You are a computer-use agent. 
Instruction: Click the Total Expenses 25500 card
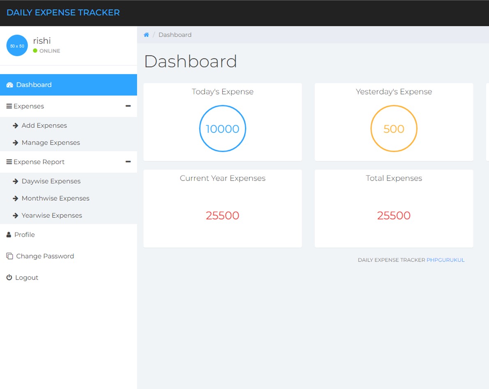[394, 209]
